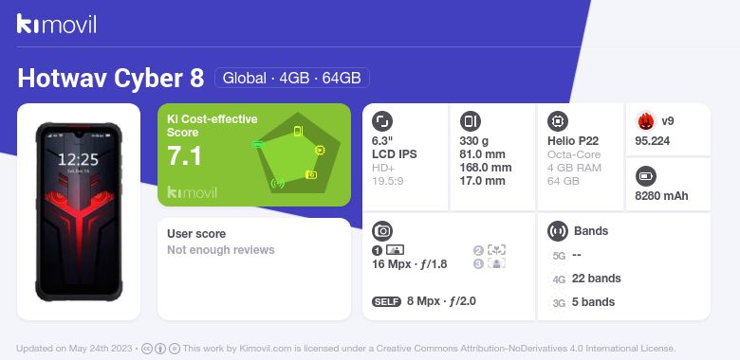Click the User score card
This screenshot has width=740, height=360.
pos(254,269)
